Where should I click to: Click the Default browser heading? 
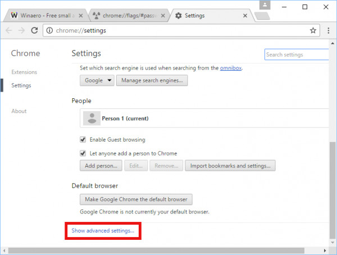click(95, 185)
